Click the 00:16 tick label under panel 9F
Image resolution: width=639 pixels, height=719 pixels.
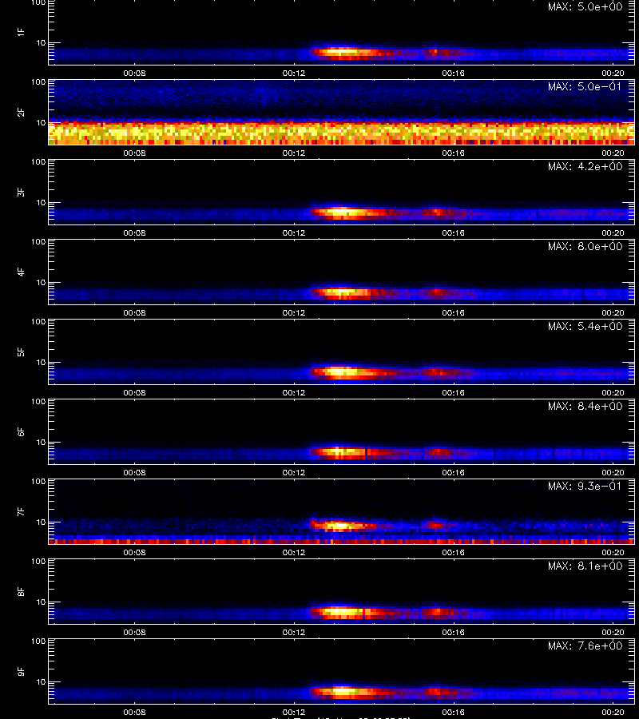click(454, 712)
